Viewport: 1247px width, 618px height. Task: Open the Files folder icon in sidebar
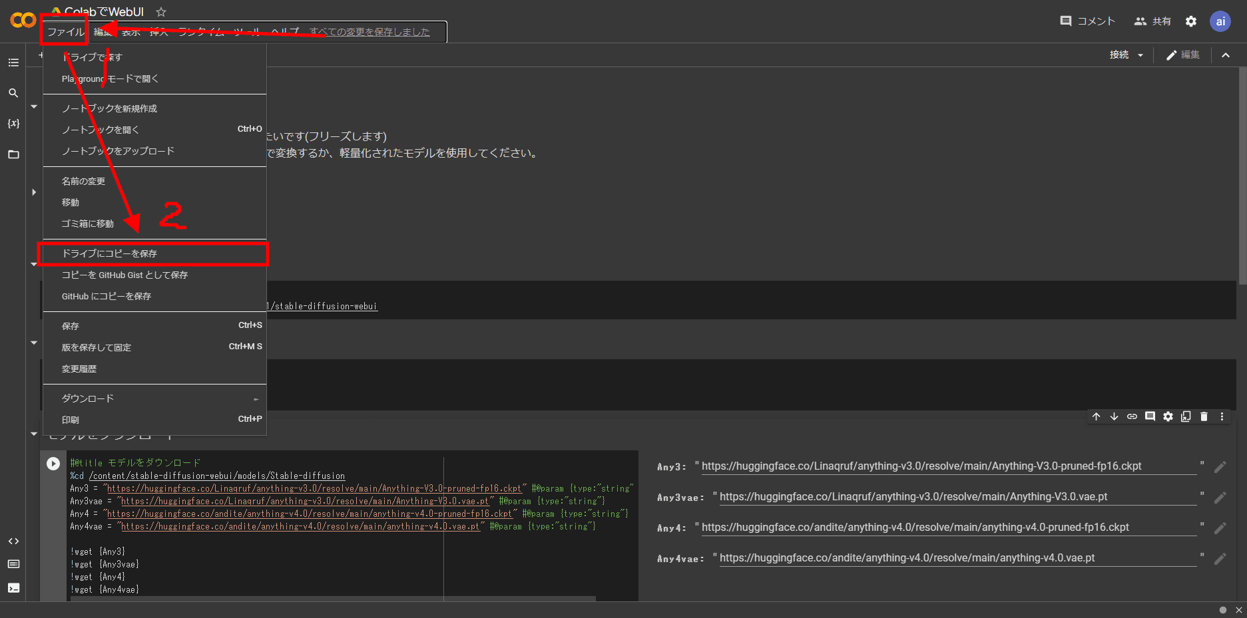tap(13, 154)
